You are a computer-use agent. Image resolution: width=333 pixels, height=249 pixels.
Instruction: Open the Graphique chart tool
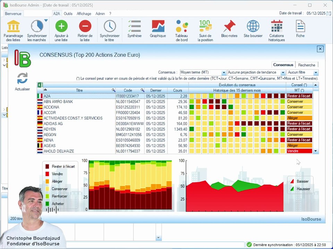pos(158,29)
